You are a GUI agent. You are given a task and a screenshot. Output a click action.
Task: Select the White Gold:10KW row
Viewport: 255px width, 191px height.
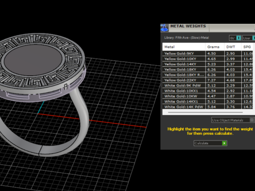[208, 96]
